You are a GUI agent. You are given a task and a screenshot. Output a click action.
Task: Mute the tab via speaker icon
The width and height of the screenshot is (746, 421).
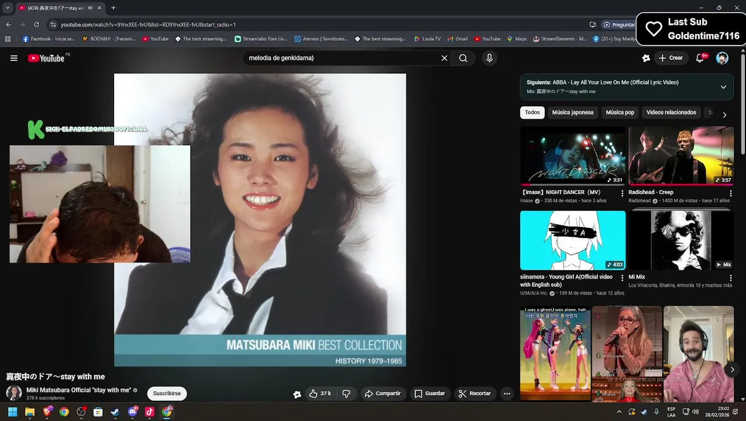tap(90, 8)
